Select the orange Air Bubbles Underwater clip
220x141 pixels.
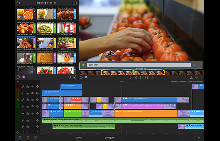click(x=146, y=113)
